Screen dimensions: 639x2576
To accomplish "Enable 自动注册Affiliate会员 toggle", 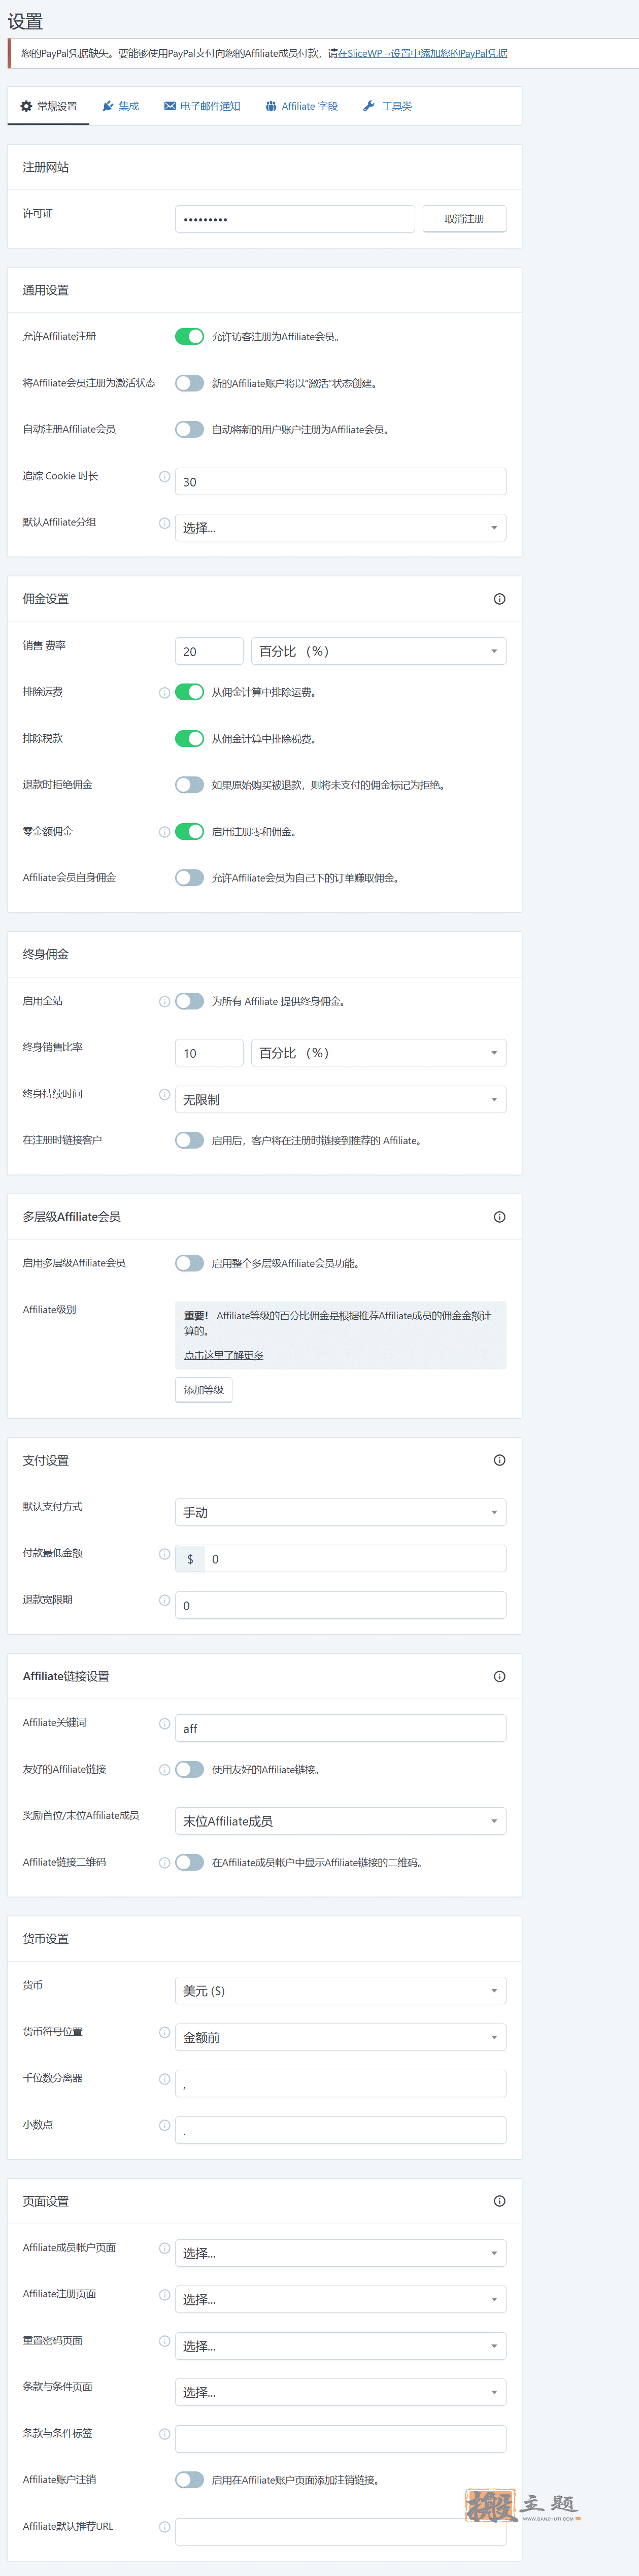I will pos(189,429).
